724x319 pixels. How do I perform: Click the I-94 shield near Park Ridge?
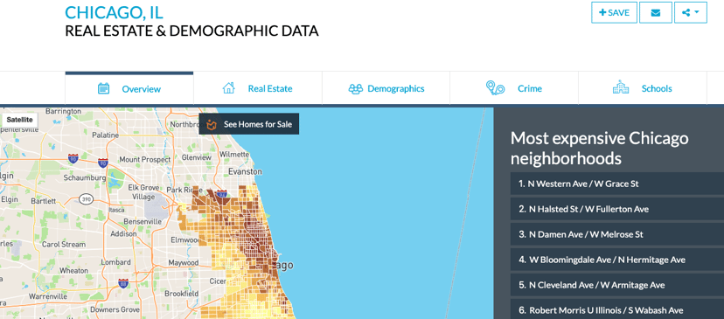[221, 194]
